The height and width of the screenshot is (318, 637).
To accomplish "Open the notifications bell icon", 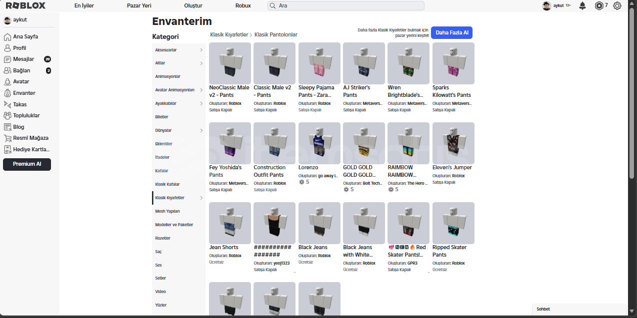I will pyautogui.click(x=582, y=5).
